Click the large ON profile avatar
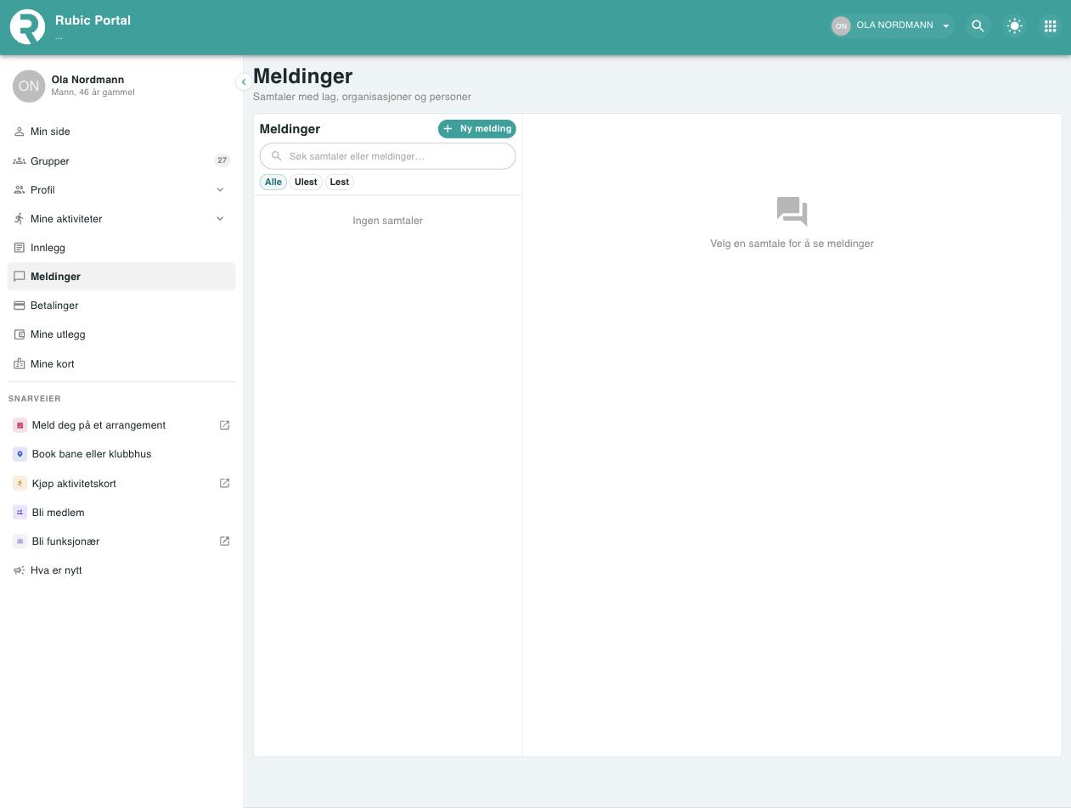The width and height of the screenshot is (1071, 808). pos(29,86)
